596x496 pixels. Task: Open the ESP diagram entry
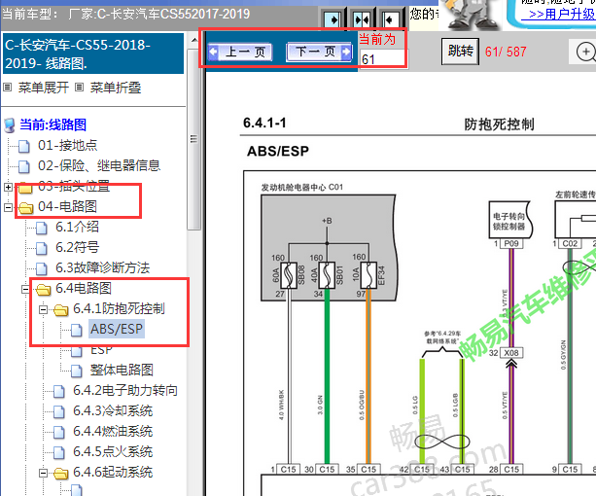101,350
